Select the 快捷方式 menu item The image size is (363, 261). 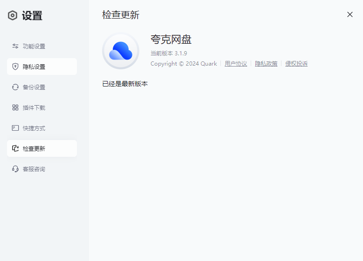point(42,128)
